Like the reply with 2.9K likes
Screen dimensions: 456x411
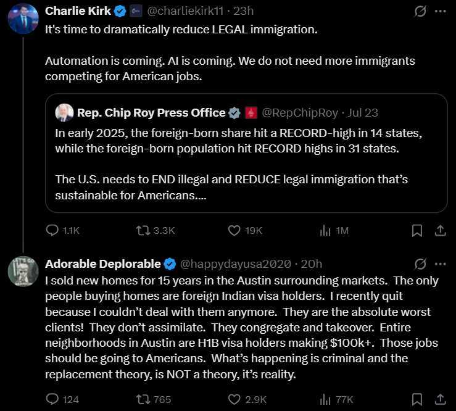(x=247, y=399)
